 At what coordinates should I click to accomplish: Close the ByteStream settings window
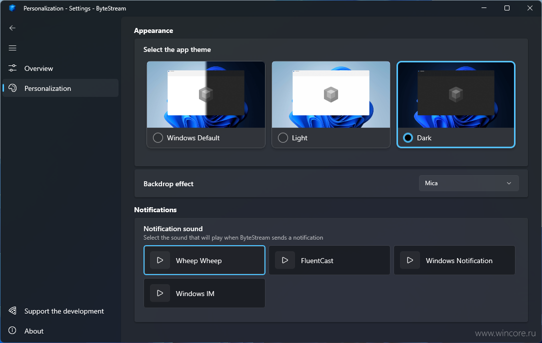point(530,8)
